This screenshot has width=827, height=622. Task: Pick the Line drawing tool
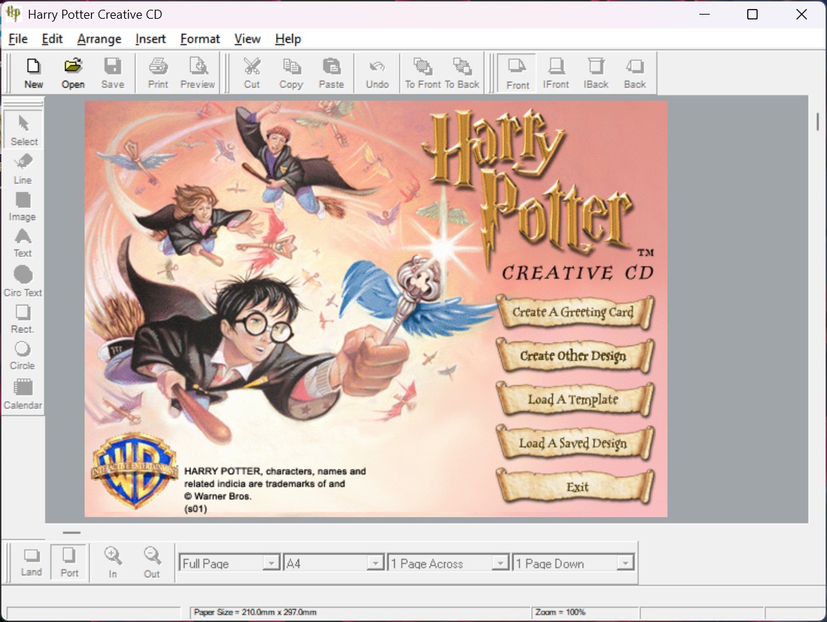pos(23,169)
